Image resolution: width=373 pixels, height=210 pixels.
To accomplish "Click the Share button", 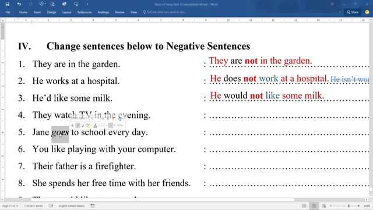I will coord(352,12).
